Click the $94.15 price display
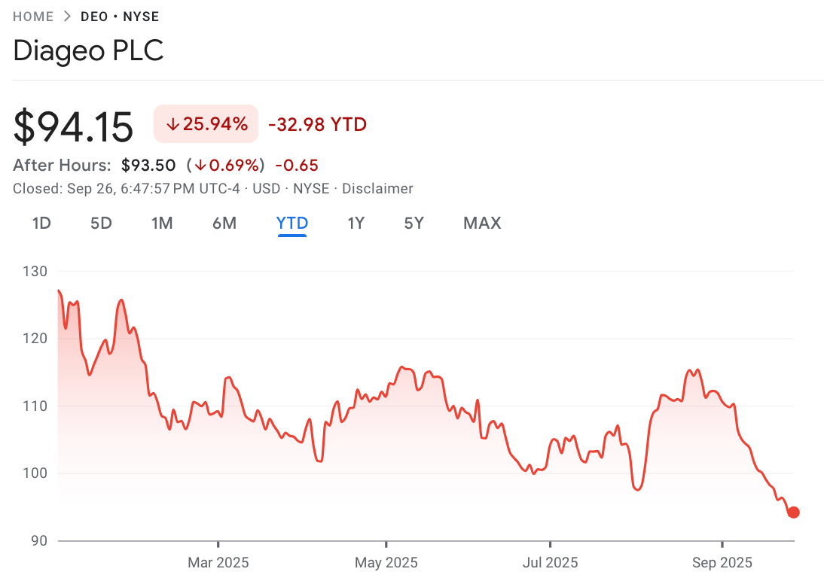The width and height of the screenshot is (824, 584). pos(73,124)
